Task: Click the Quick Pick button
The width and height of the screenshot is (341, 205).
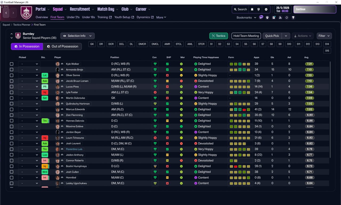Action: coord(272,36)
